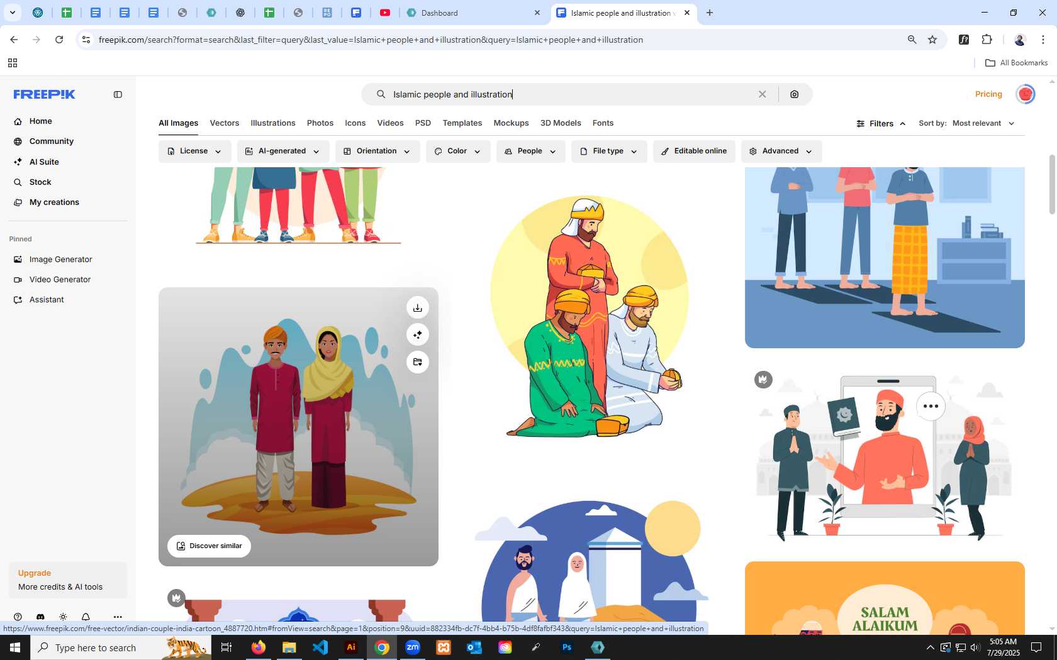Click the Freepik logo
Viewport: 1057px width, 660px height.
[x=44, y=94]
